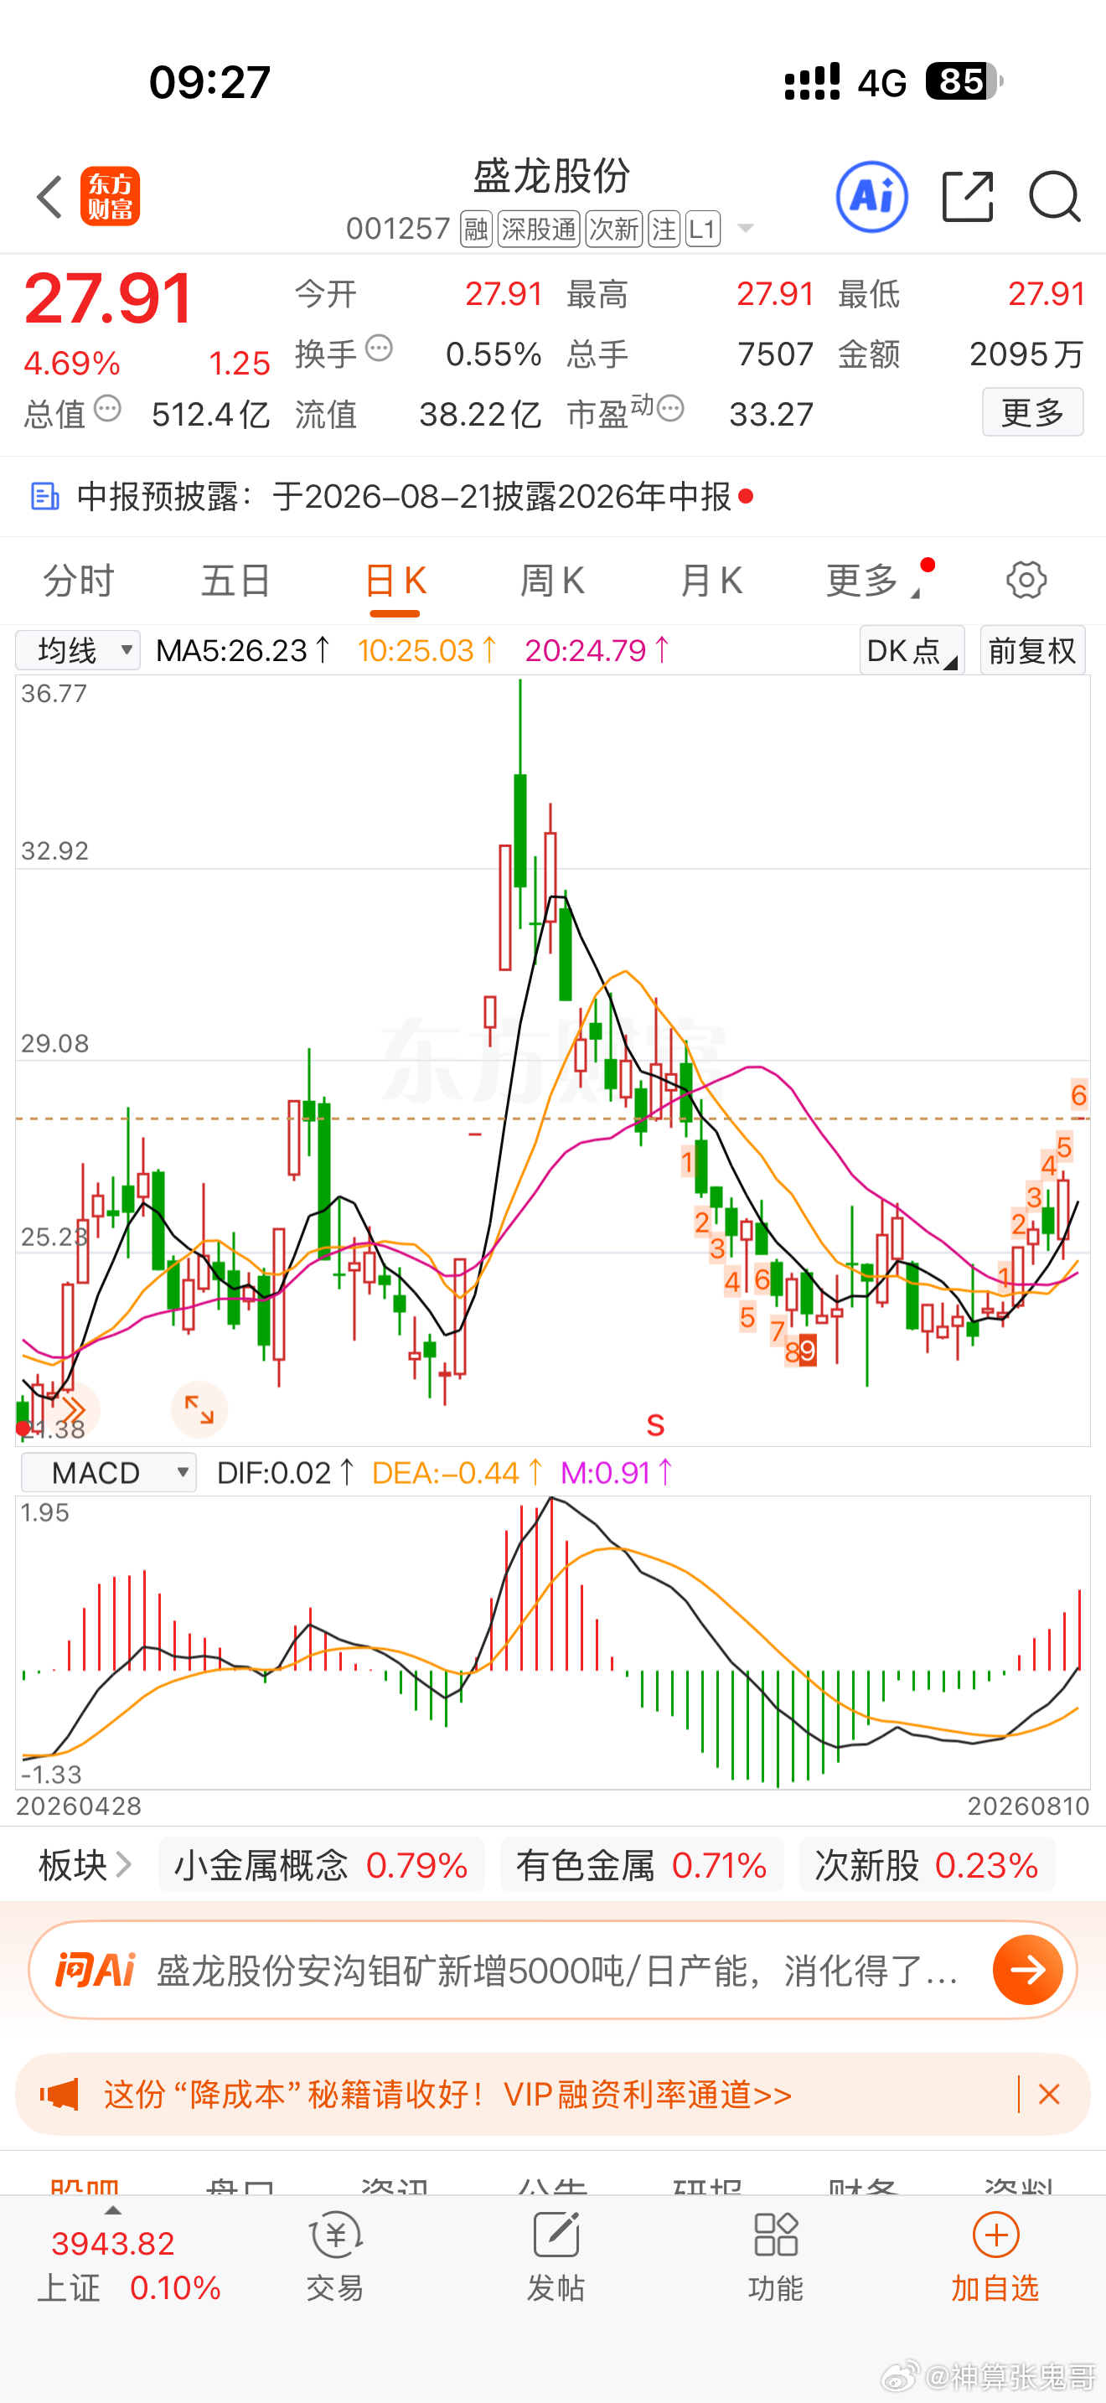Open 功能 in bottom bar
The image size is (1106, 2403).
click(776, 2257)
